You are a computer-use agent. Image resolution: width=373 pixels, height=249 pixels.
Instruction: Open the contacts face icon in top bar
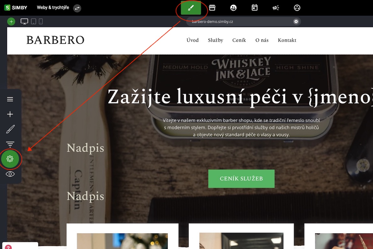[x=234, y=8]
